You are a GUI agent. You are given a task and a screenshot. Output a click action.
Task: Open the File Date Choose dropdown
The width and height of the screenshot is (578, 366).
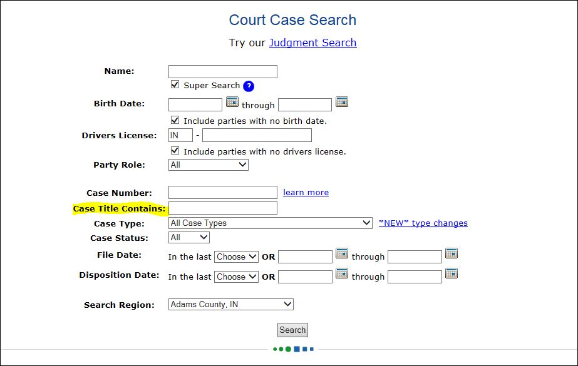point(236,256)
